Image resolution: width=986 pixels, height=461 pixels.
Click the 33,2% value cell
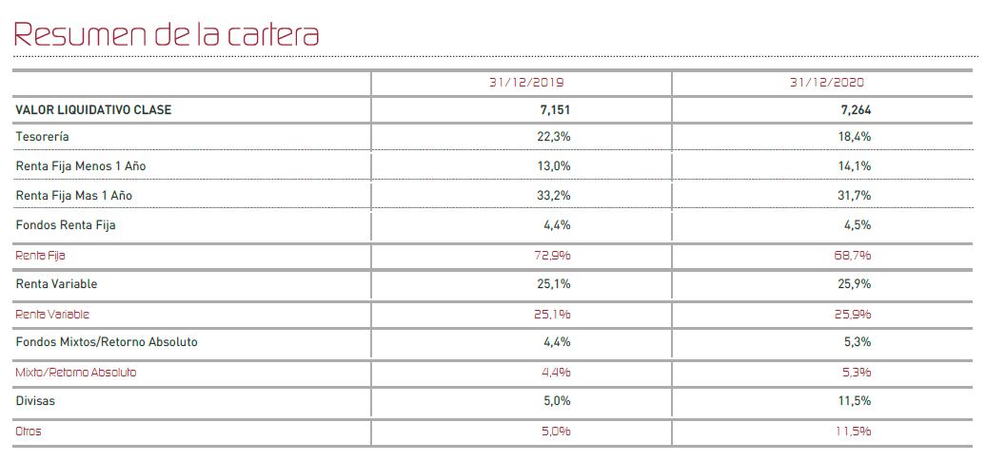pyautogui.click(x=555, y=196)
